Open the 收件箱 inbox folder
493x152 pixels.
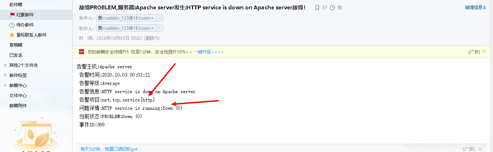coord(16,5)
